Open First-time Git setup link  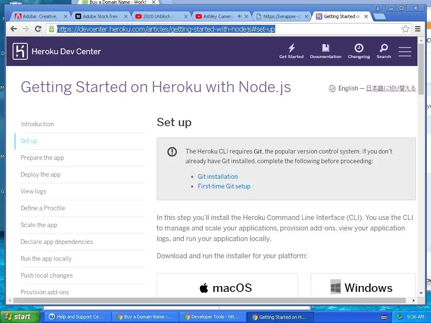click(x=224, y=186)
